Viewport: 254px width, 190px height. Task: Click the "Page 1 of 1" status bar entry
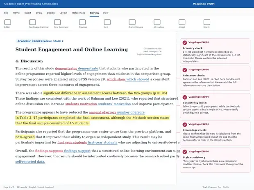(x=9, y=187)
